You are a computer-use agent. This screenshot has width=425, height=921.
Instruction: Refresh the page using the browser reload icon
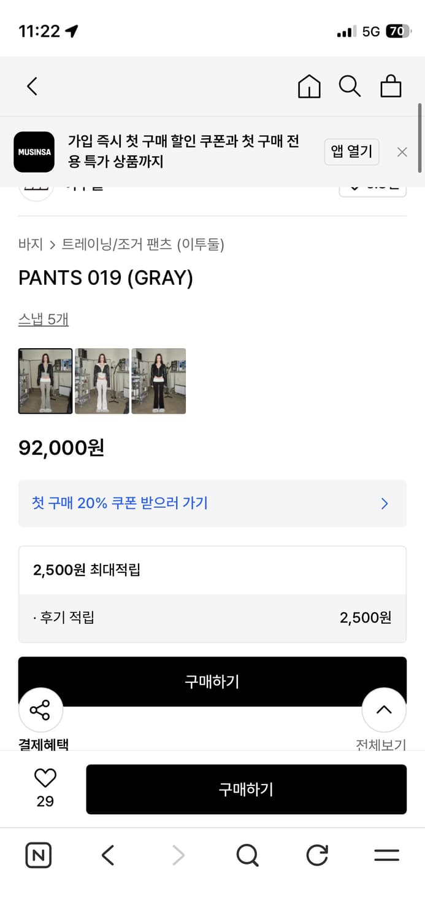click(x=316, y=855)
